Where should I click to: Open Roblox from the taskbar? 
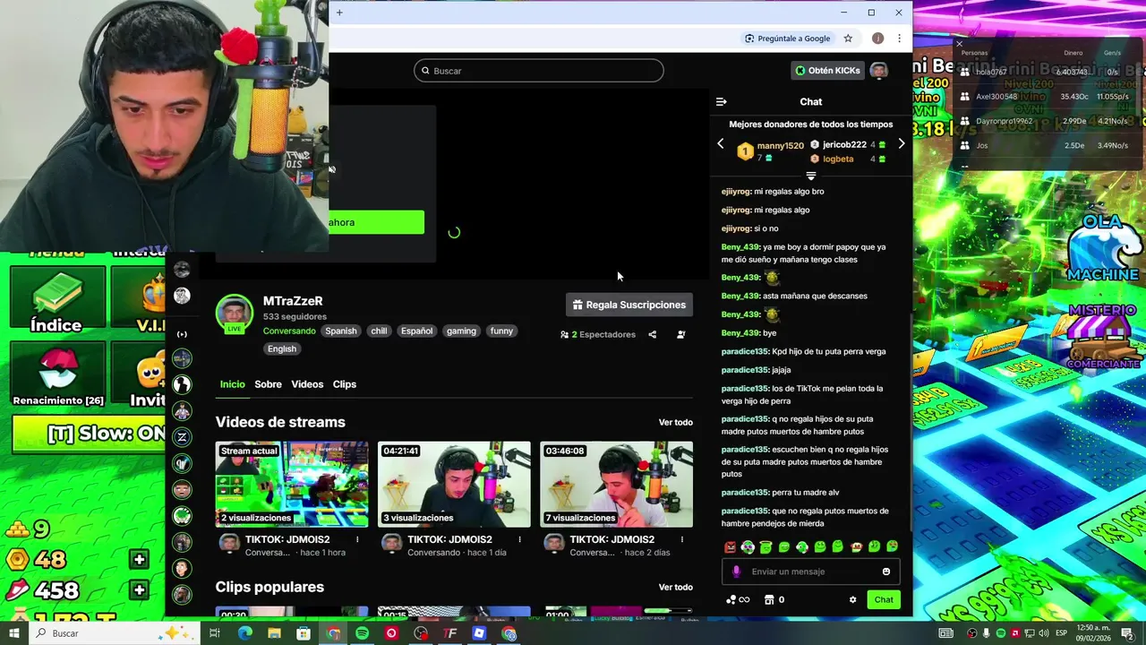point(479,633)
